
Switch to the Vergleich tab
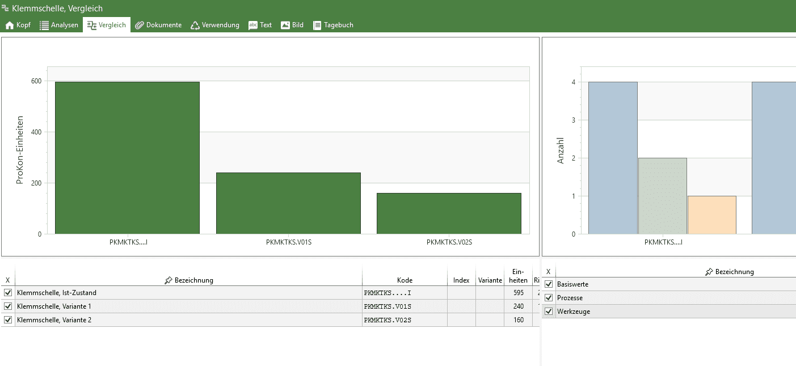(107, 25)
